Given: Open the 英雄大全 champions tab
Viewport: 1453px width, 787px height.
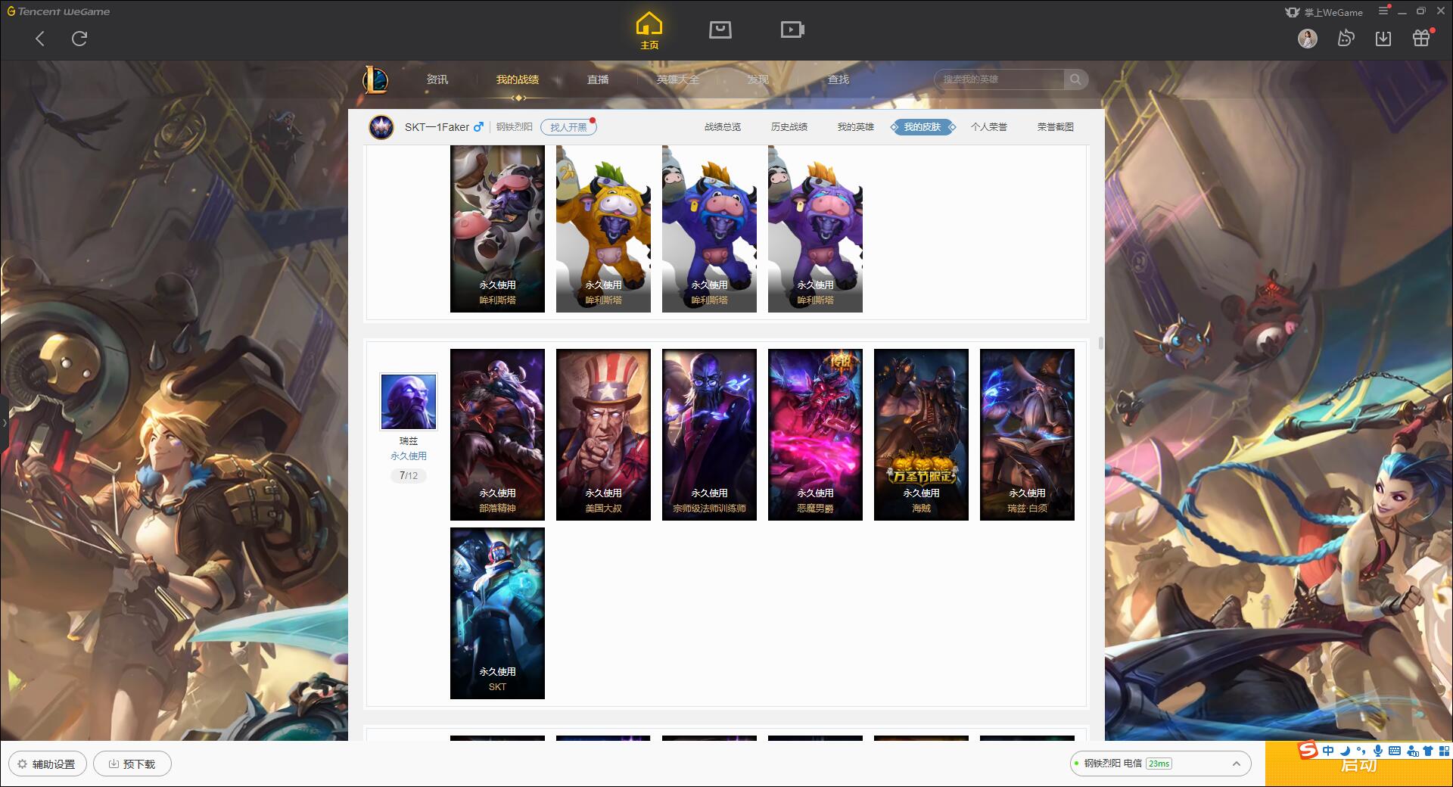Looking at the screenshot, I should point(678,79).
